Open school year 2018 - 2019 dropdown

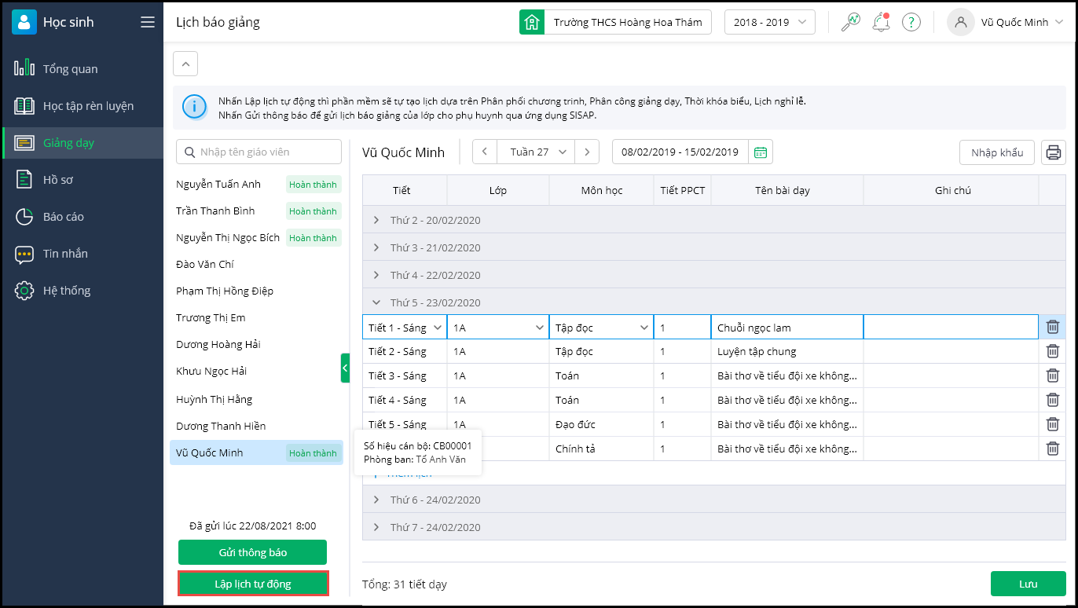[x=769, y=22]
